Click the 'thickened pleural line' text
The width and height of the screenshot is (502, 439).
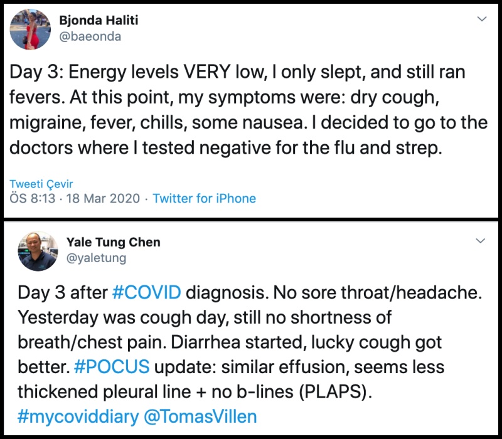pyautogui.click(x=104, y=391)
